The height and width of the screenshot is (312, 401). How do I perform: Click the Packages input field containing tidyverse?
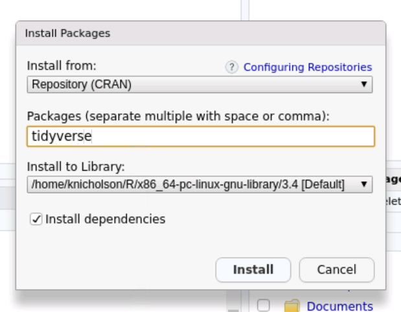point(201,136)
